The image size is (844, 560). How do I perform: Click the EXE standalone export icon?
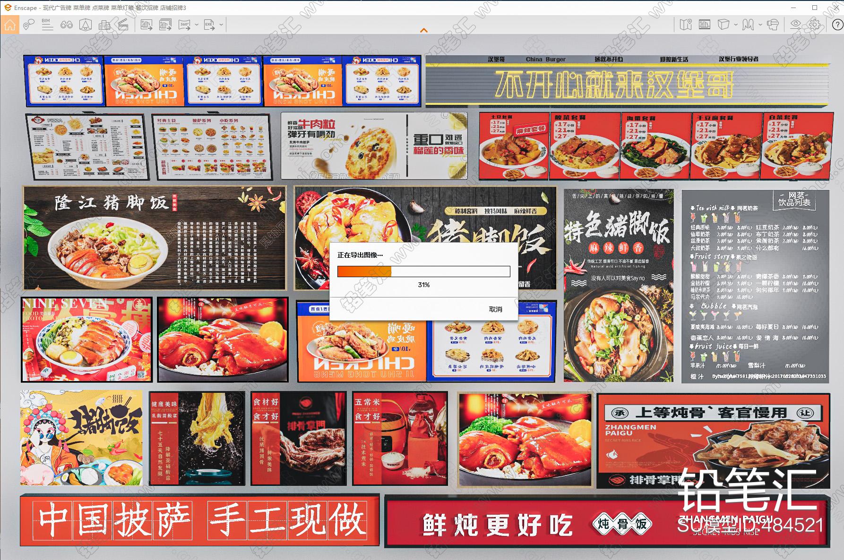[x=209, y=25]
